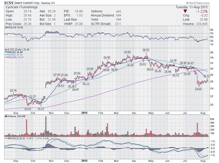Click the SCSS ticker symbol in the title
219x163 pixels.
point(9,3)
